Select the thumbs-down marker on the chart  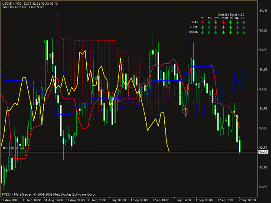pos(185,112)
